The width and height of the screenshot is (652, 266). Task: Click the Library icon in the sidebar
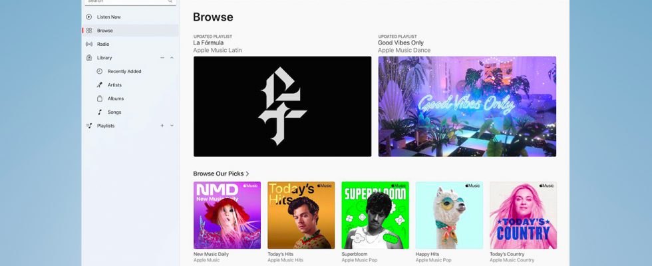[89, 58]
